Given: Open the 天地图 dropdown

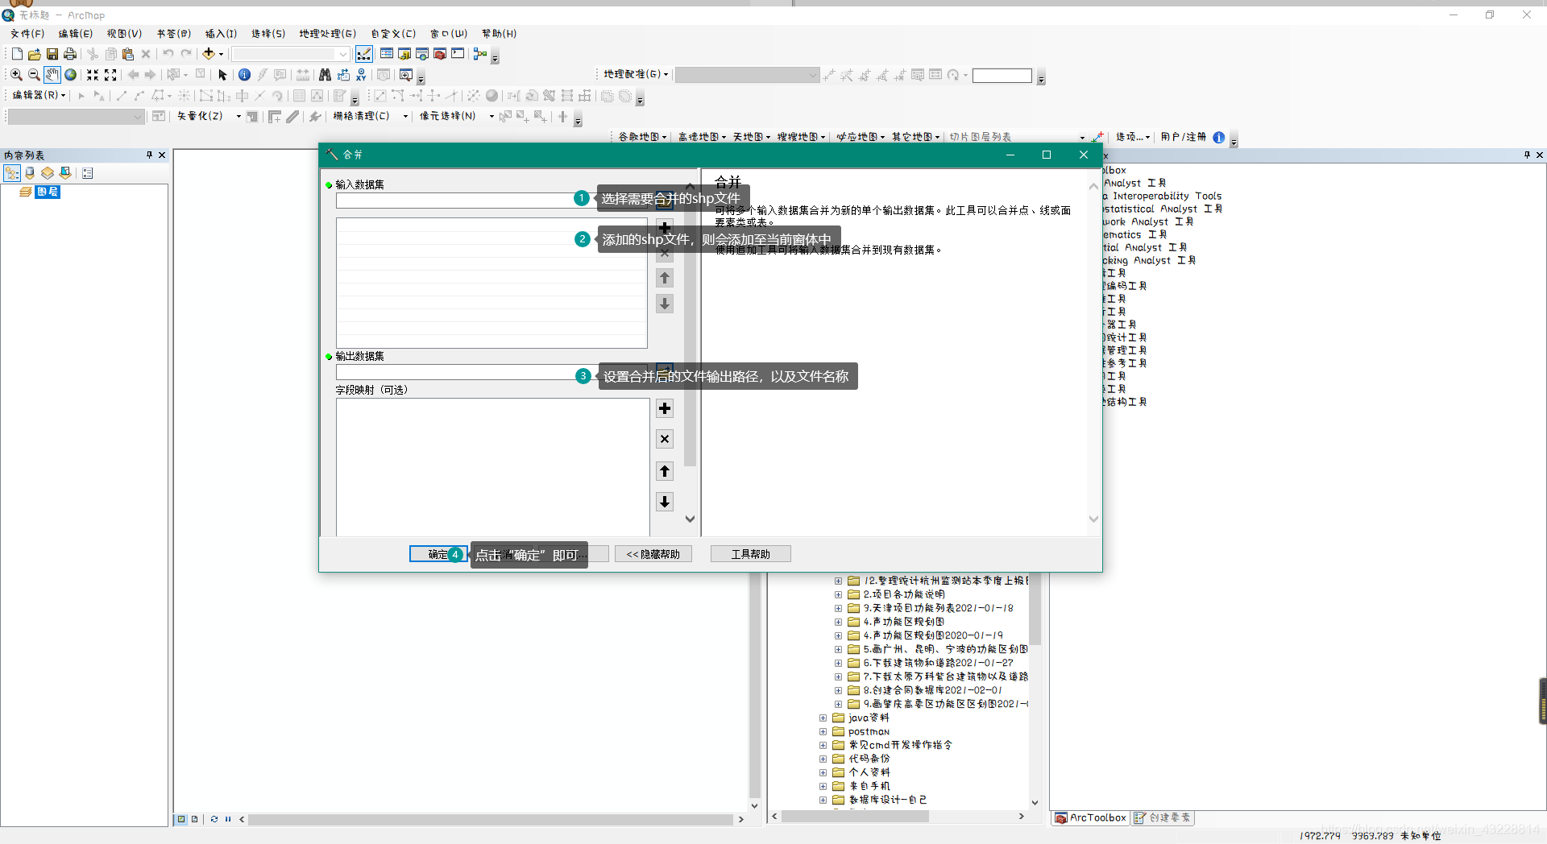Looking at the screenshot, I should [x=752, y=137].
